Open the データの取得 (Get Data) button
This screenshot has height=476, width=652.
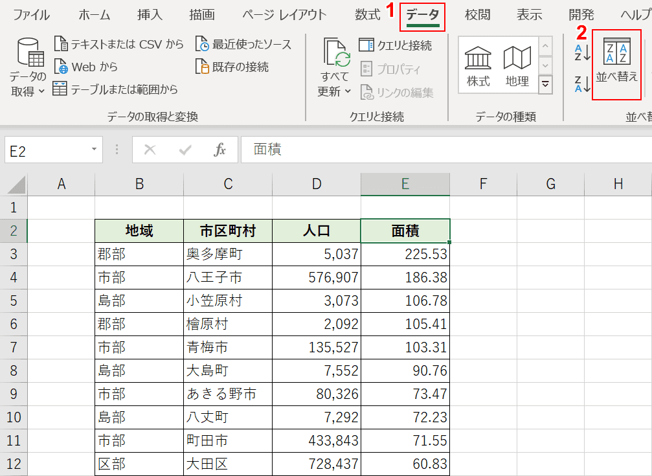28,67
